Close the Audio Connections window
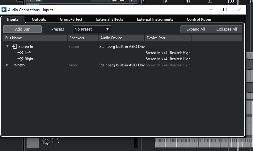 point(239,10)
